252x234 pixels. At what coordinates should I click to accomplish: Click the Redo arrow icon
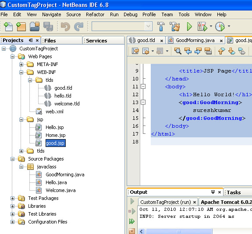tap(78, 27)
